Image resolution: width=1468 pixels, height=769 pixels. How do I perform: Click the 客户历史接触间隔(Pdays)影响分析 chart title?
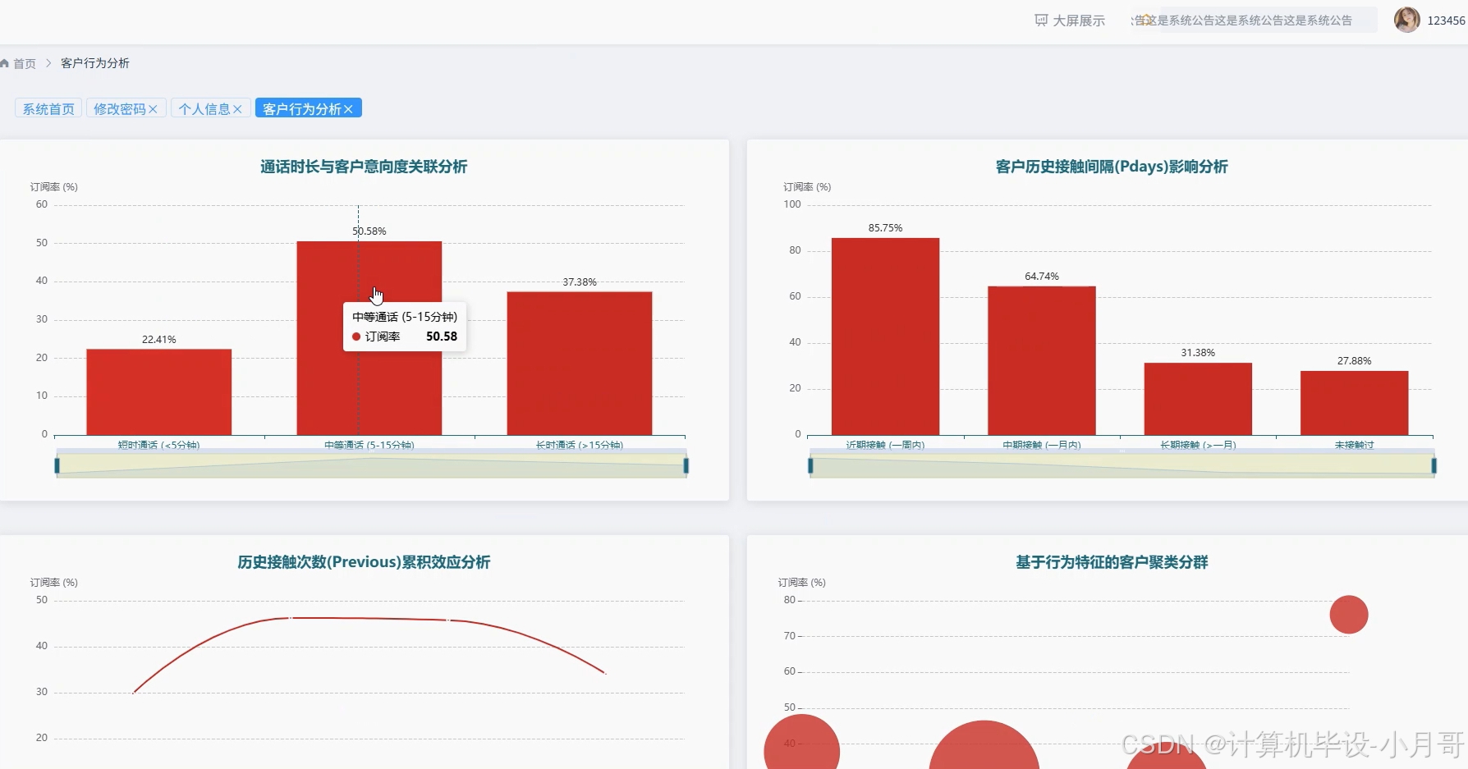point(1112,167)
